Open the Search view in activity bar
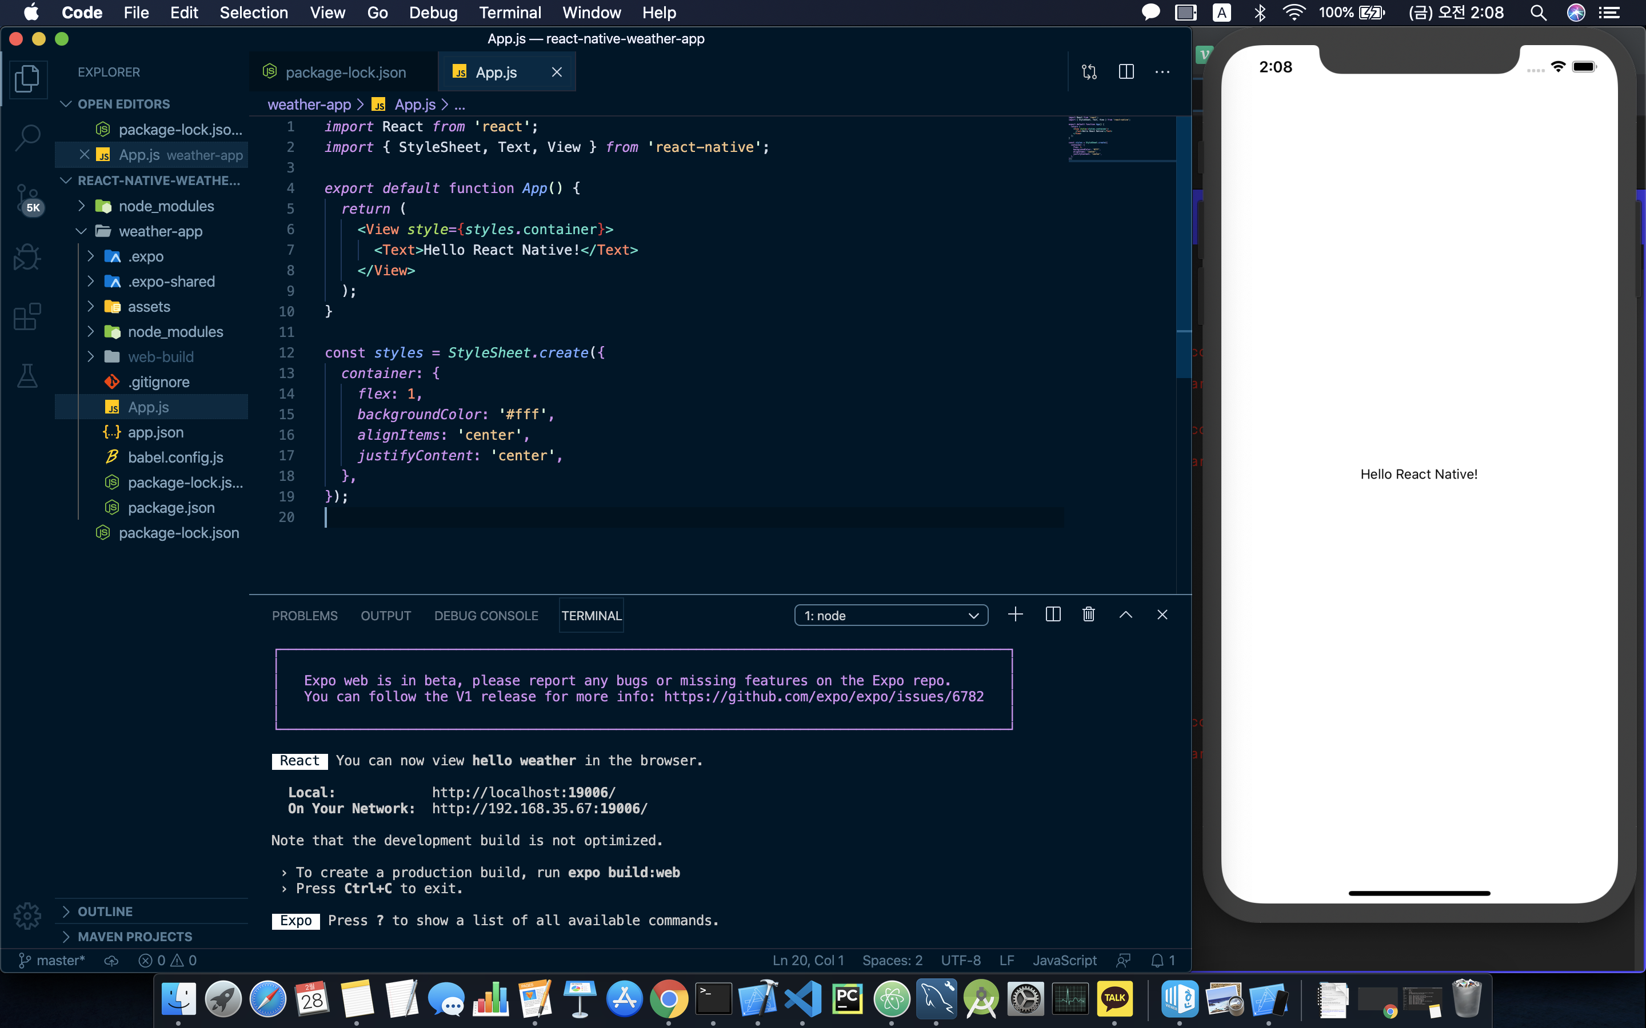The width and height of the screenshot is (1646, 1028). click(x=27, y=137)
